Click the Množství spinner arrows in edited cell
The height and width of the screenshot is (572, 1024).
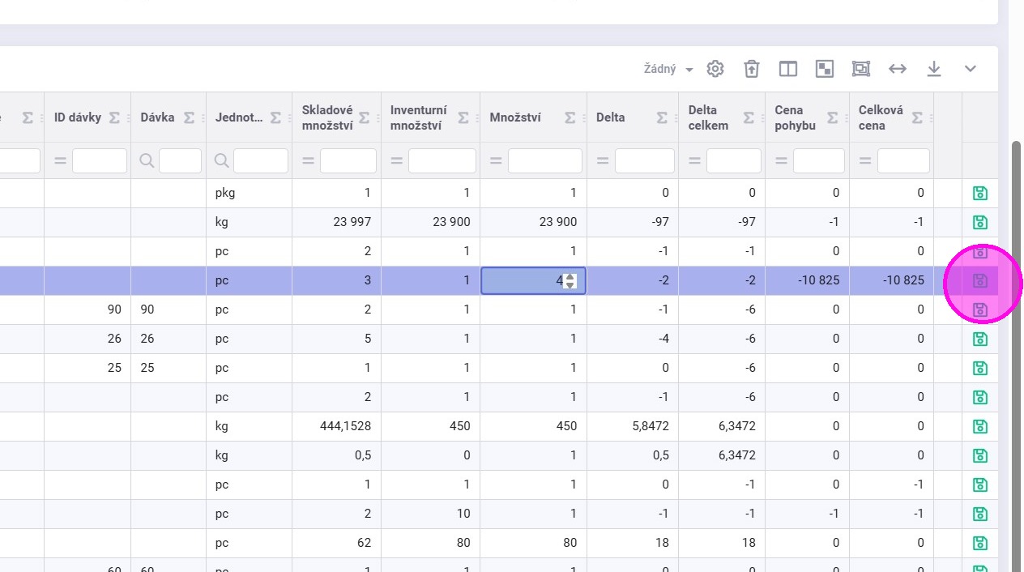click(x=570, y=281)
